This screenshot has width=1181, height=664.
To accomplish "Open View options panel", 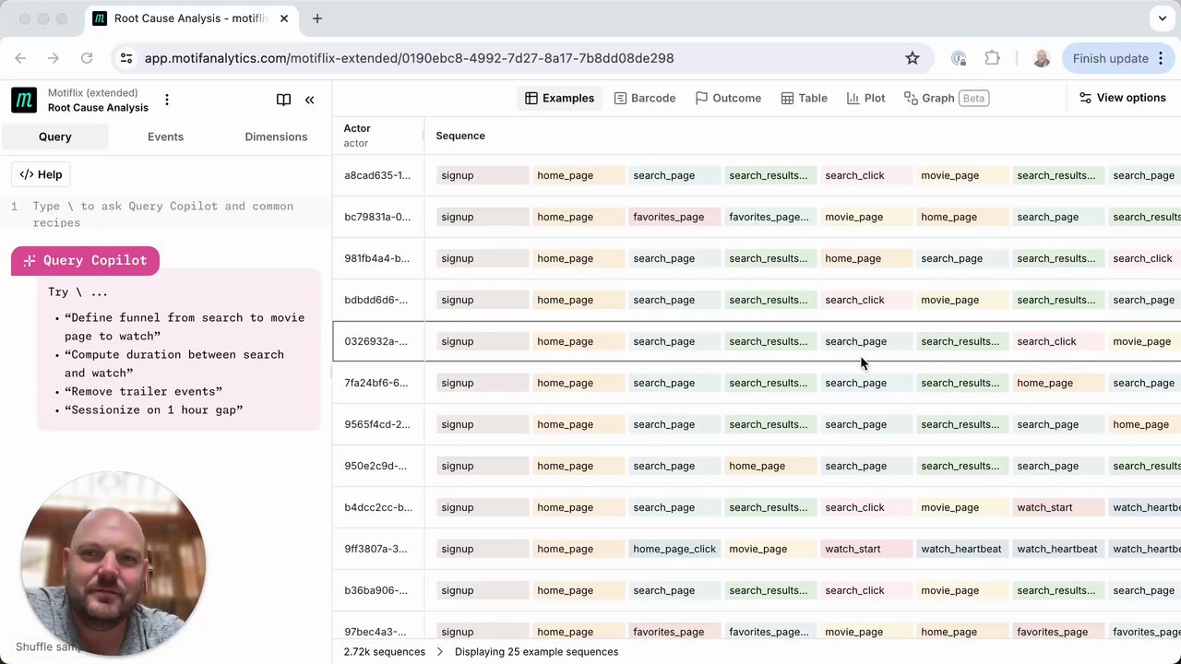I will point(1122,98).
